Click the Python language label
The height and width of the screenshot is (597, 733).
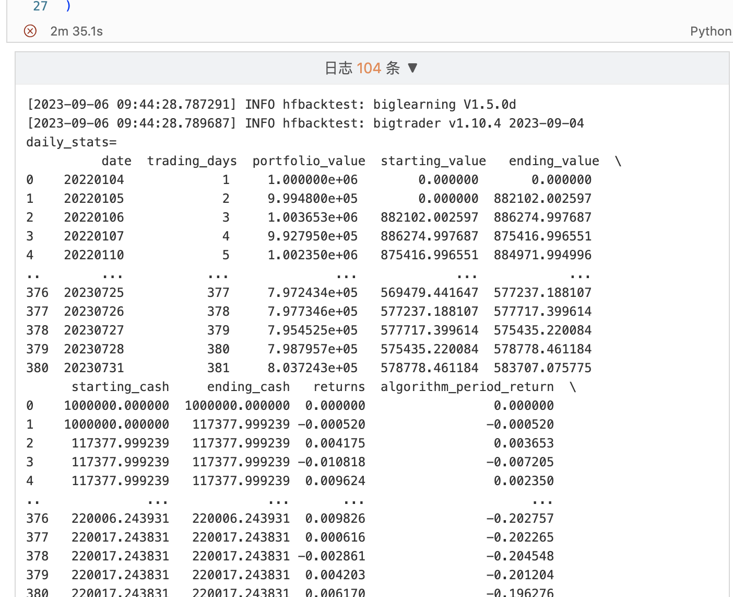[710, 31]
